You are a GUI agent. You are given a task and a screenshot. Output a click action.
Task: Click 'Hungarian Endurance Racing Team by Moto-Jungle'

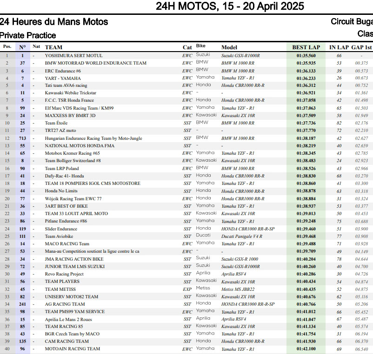click(x=93, y=138)
